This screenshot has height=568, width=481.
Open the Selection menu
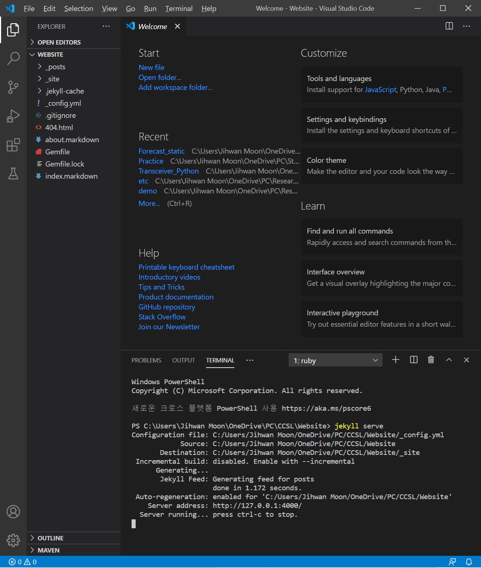[x=79, y=8]
